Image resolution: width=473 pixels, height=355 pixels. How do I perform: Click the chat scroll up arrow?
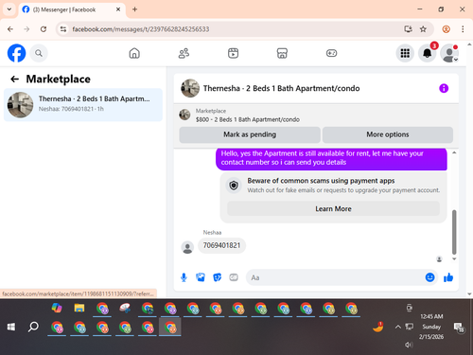click(454, 152)
